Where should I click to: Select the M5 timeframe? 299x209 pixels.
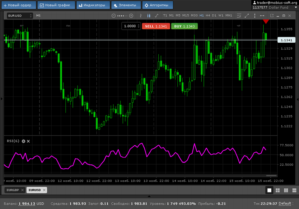click(x=178, y=16)
